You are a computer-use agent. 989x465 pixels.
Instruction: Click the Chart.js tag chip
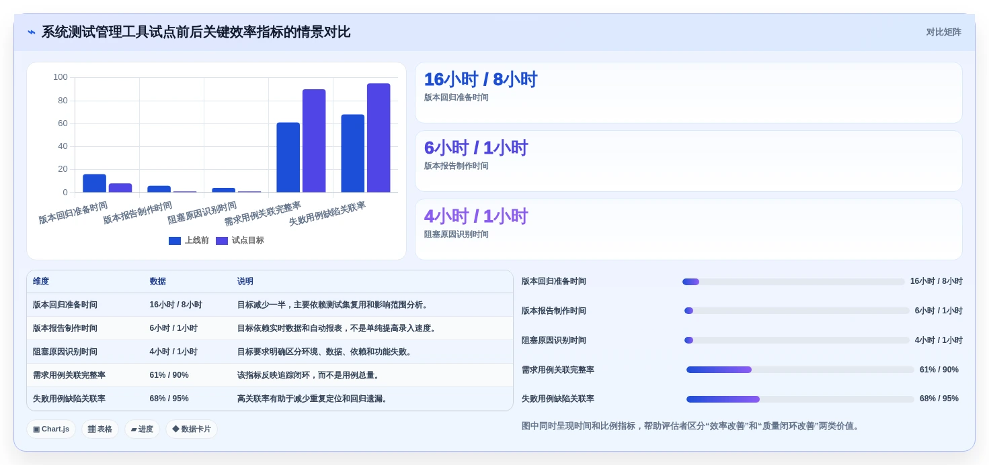click(x=51, y=429)
